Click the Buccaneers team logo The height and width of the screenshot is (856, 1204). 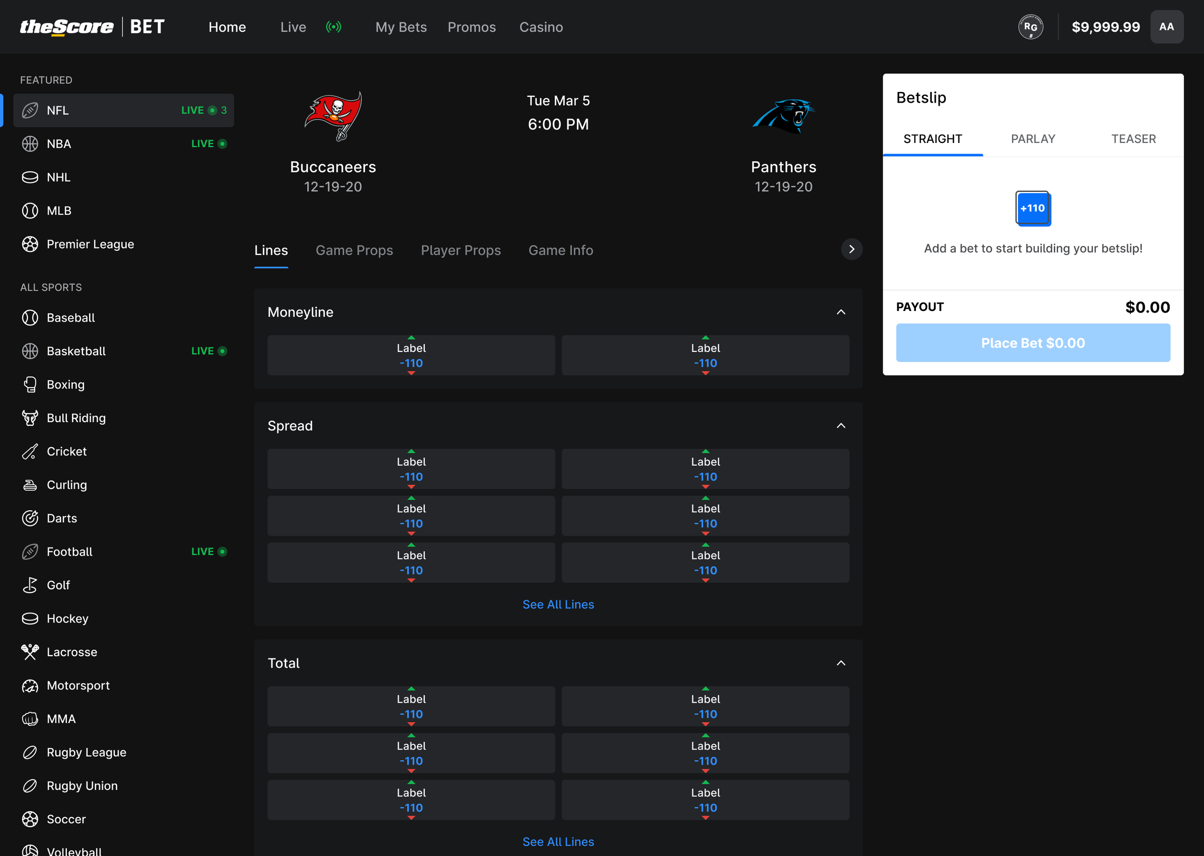pos(333,116)
